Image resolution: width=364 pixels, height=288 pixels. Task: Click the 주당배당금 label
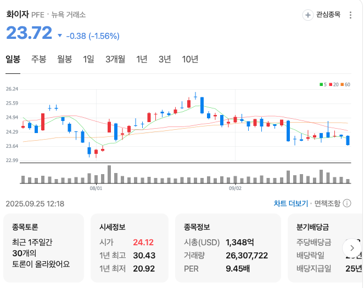point(313,243)
